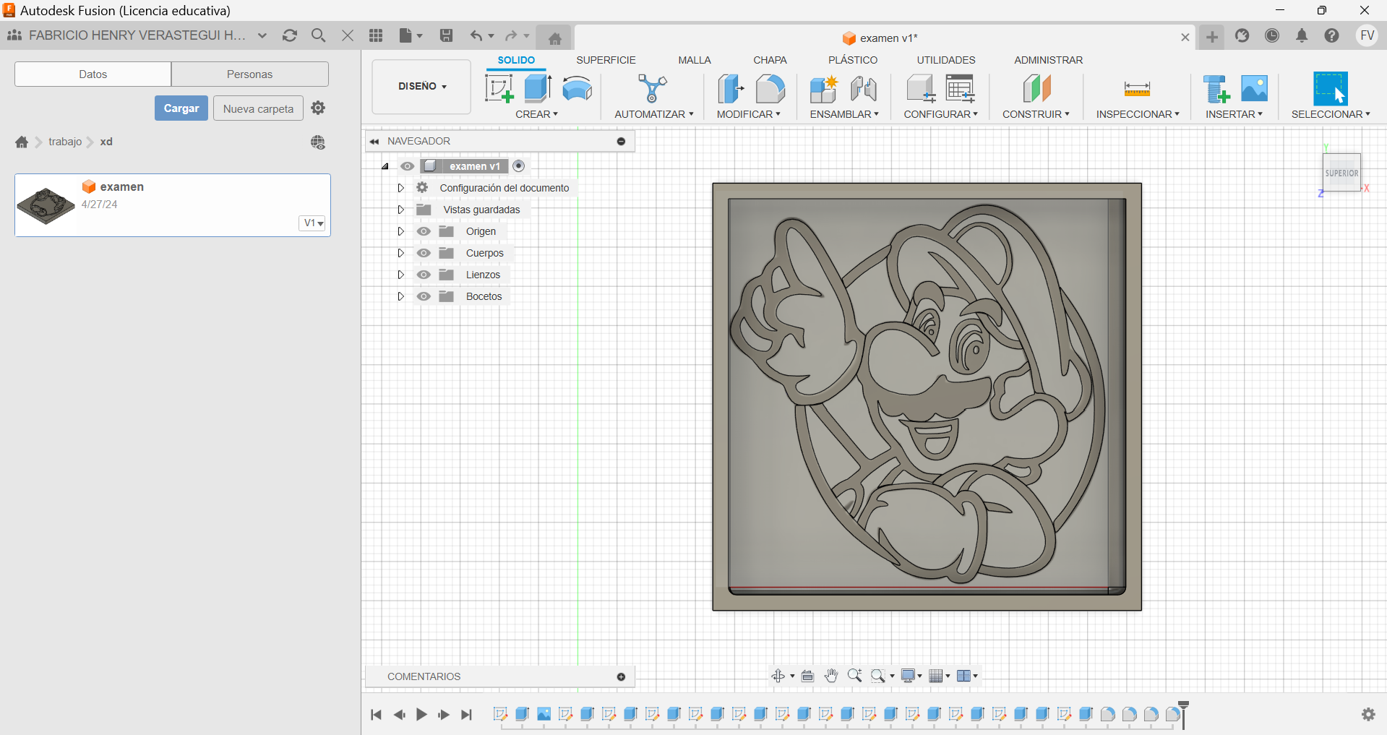Open the notifications bell

pyautogui.click(x=1302, y=35)
